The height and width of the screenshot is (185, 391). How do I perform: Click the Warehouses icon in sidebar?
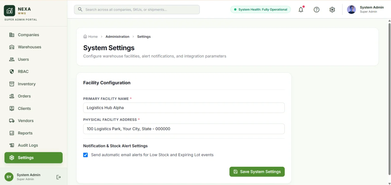[x=12, y=47]
